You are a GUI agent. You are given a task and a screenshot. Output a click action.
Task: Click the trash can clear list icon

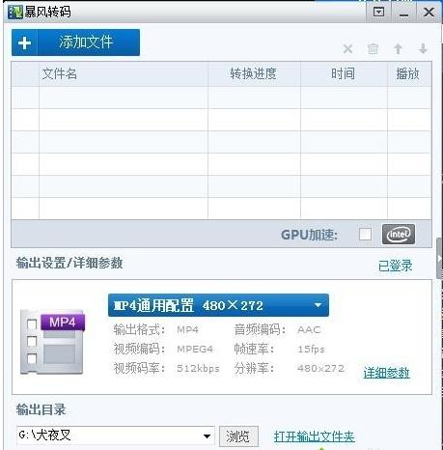[373, 49]
